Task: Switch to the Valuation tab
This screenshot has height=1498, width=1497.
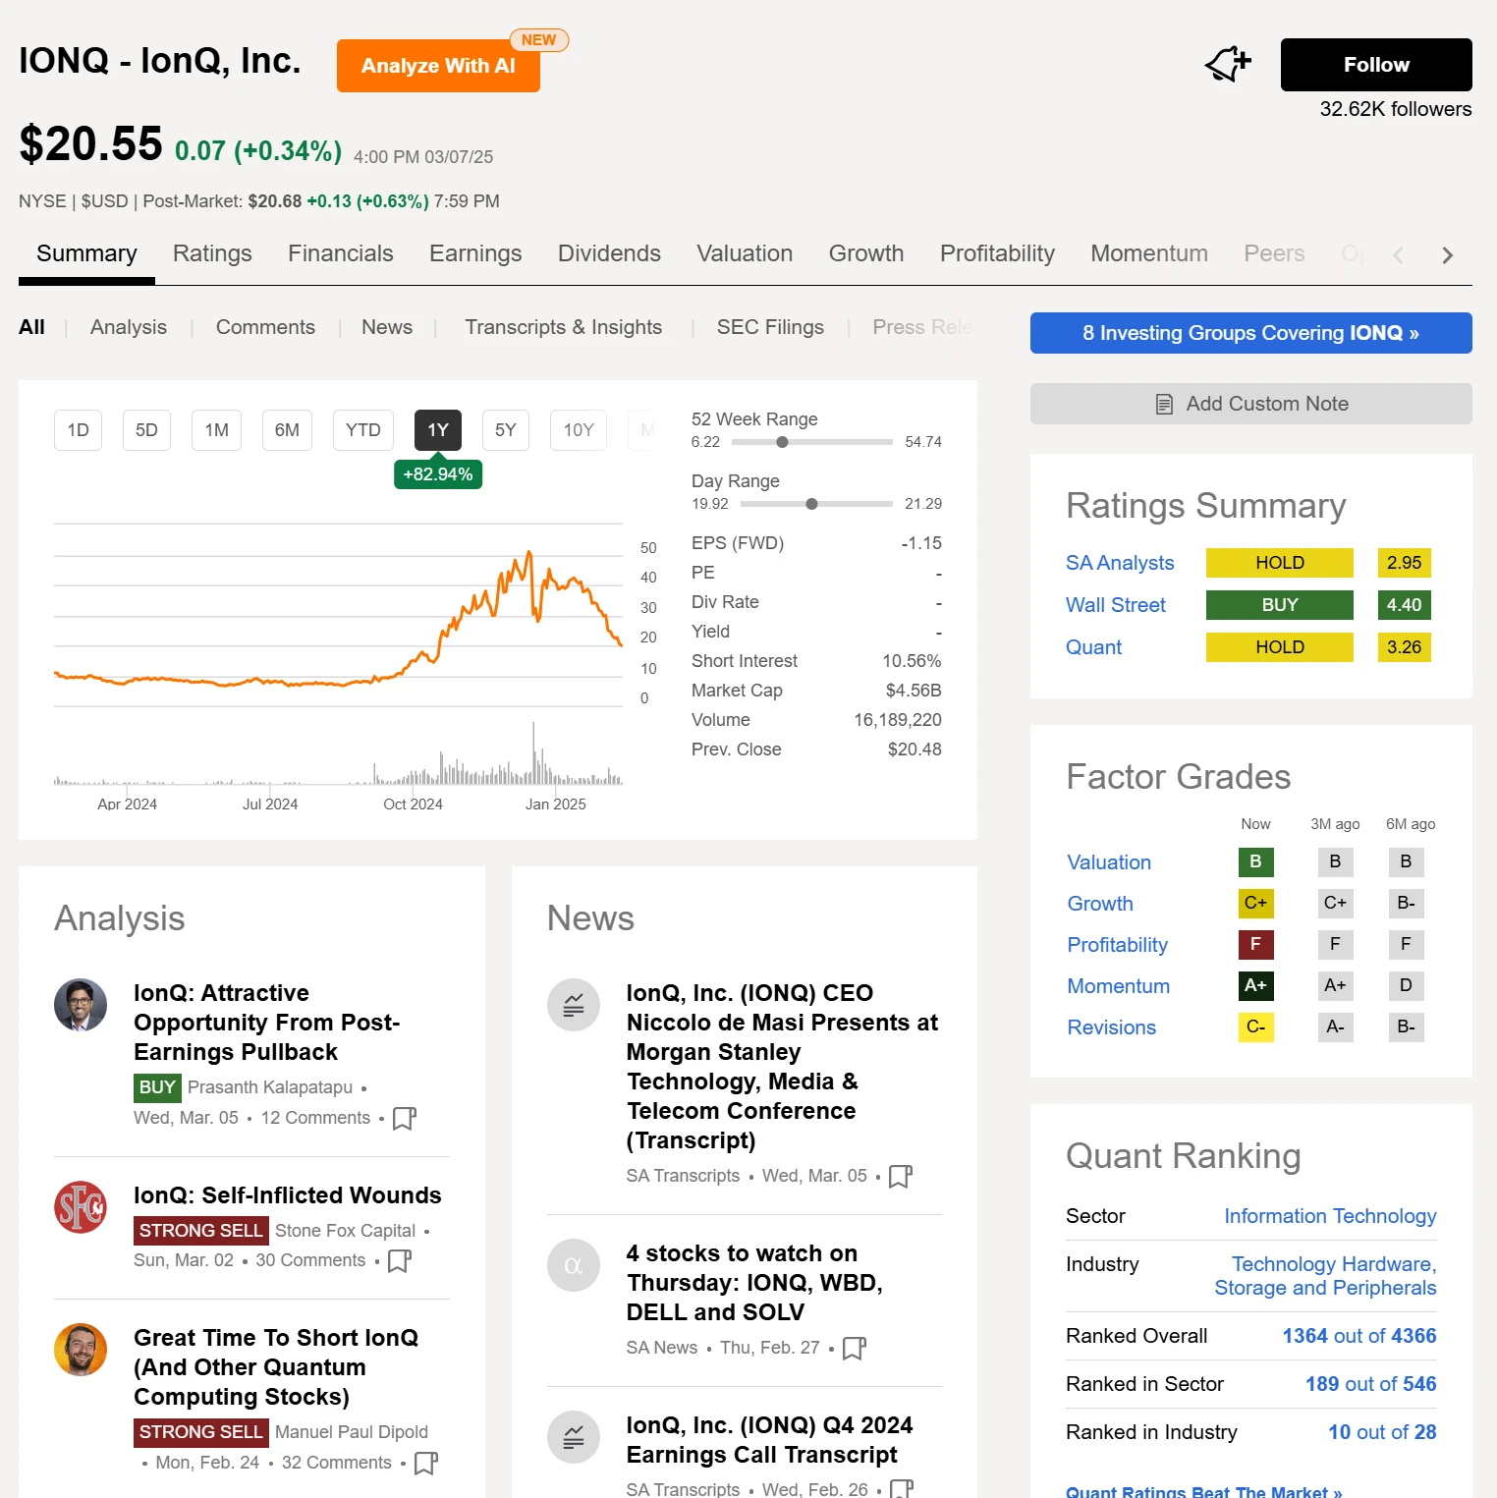Action: pyautogui.click(x=745, y=253)
